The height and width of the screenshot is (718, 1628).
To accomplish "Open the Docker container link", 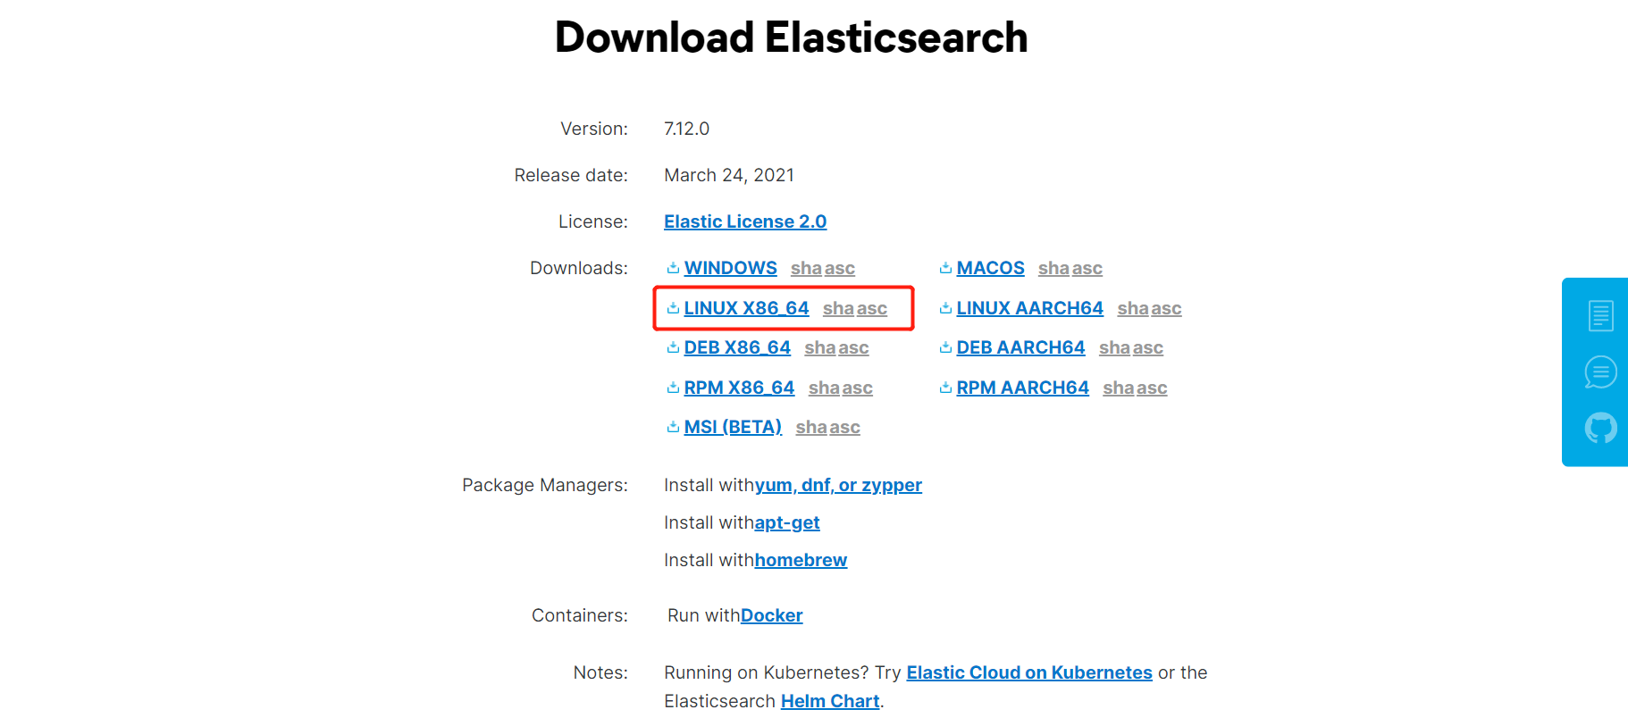I will (x=772, y=615).
